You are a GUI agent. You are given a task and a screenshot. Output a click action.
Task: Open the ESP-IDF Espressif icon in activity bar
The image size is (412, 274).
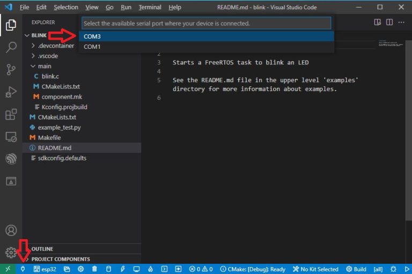(x=11, y=159)
